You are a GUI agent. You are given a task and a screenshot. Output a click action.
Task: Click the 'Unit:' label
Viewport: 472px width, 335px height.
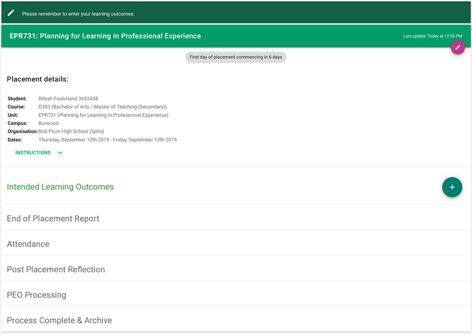pos(13,115)
